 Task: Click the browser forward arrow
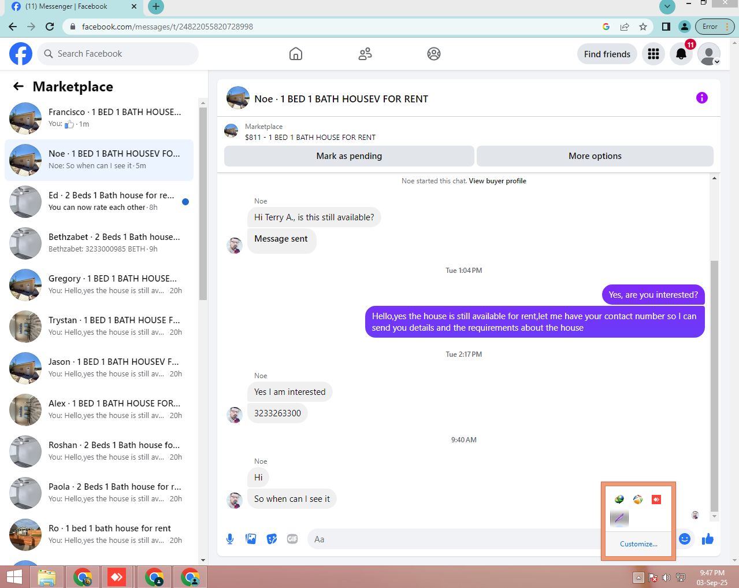coord(31,27)
